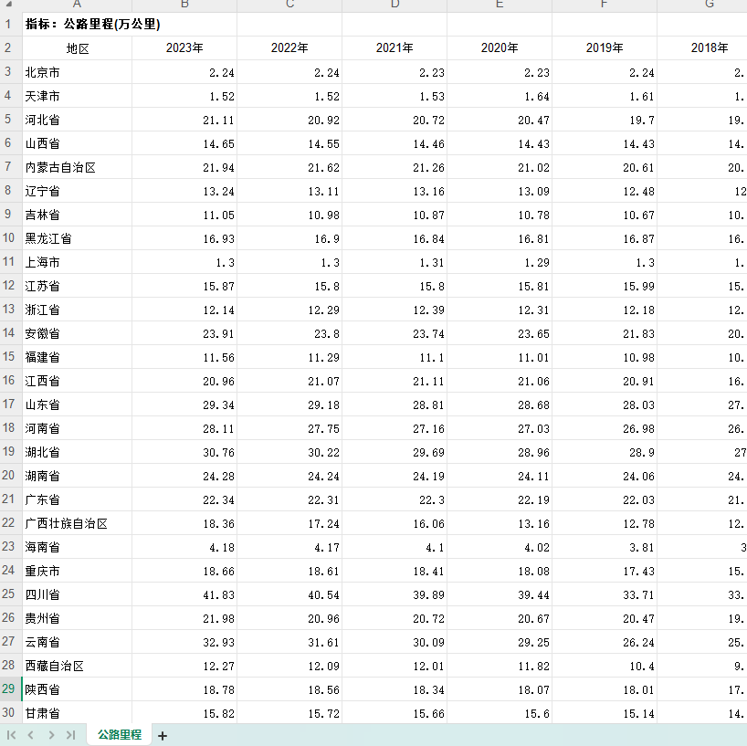Click the 2020年 header cell
Screen dimensions: 747x746
[500, 48]
